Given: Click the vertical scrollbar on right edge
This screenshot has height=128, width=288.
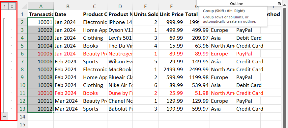Looking at the screenshot, I should tap(285, 66).
